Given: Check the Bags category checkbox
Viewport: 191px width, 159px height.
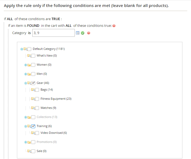Looking at the screenshot, I should click(x=37, y=90).
